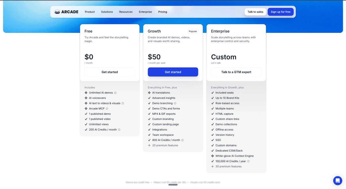Viewport: 346px width, 189px height.
Task: Open info icon for AI text to videos
Action: tap(123, 103)
